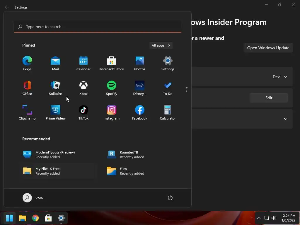Screen dimensions: 300x225
Task: Launch the Photos app
Action: [x=140, y=64]
